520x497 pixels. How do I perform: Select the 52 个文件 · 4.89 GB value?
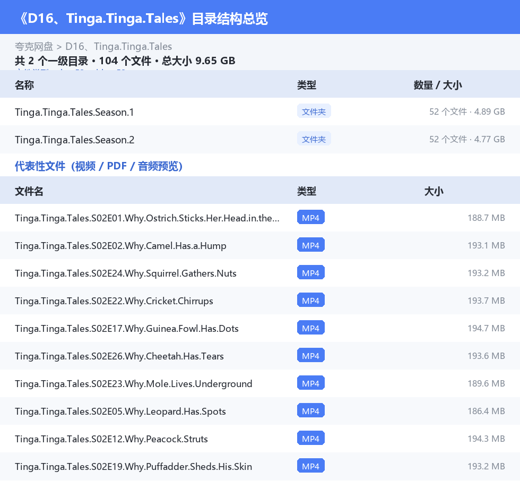click(x=467, y=112)
